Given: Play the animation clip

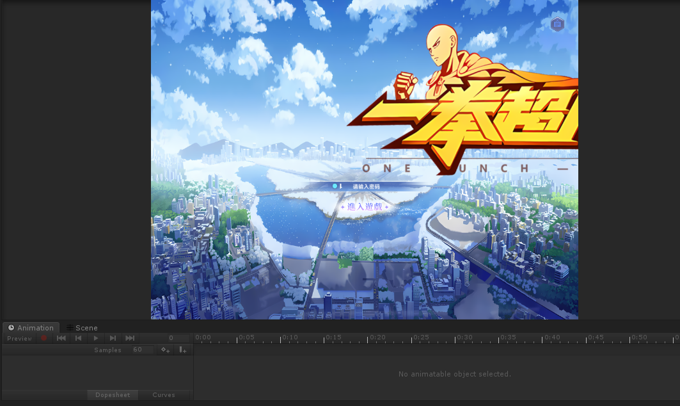Looking at the screenshot, I should (x=96, y=338).
